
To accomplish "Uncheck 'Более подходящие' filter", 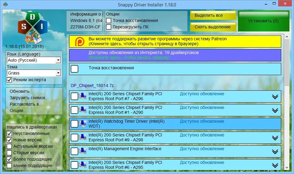I will tap(9, 159).
